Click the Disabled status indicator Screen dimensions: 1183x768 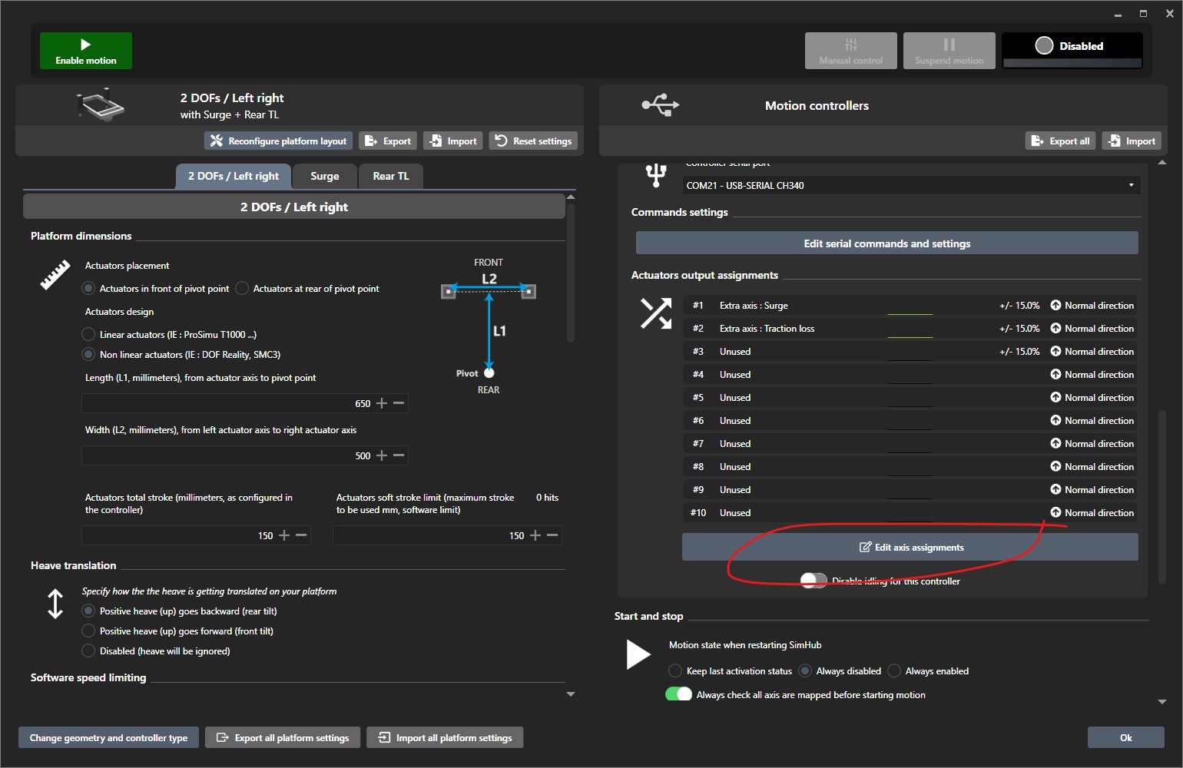[1072, 51]
